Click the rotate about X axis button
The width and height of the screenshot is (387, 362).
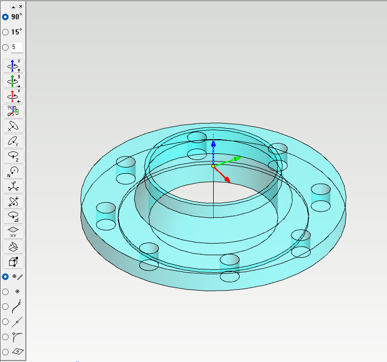click(x=13, y=96)
